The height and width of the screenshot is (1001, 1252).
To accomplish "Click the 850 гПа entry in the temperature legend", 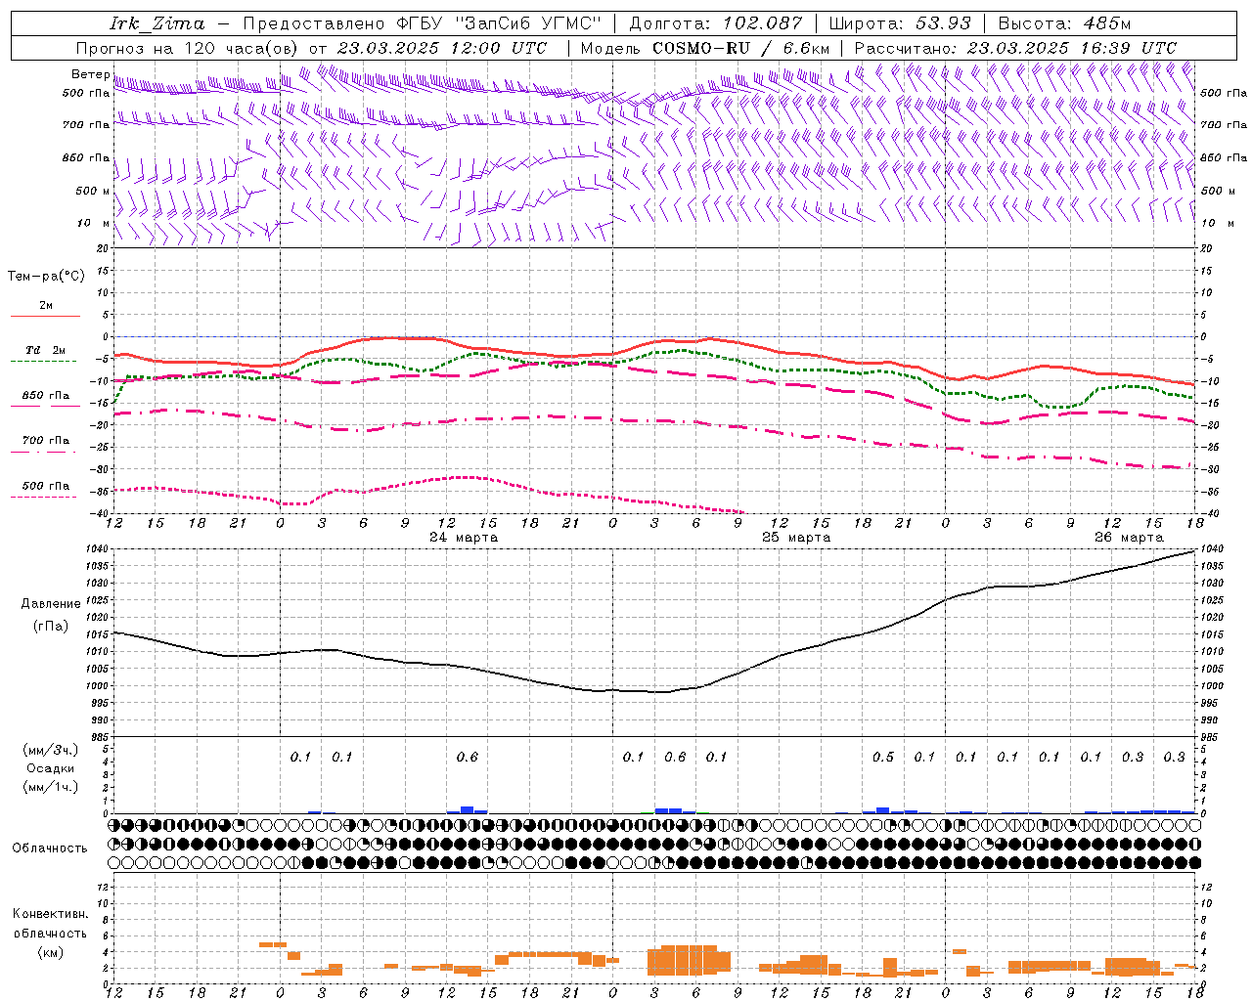I will [x=46, y=396].
